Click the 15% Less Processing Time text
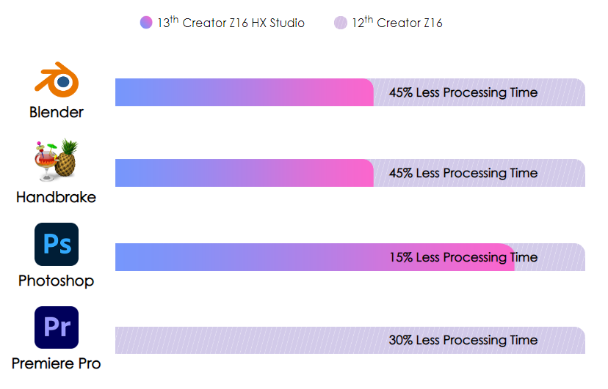The height and width of the screenshot is (389, 608). pos(463,257)
